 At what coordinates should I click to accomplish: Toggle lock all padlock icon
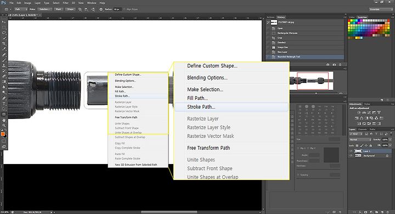point(370,145)
